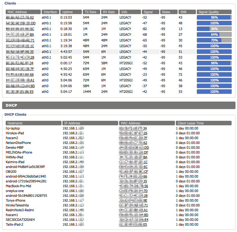Image resolution: width=237 pixels, height=232 pixels.
Task: Click the MAC link in the Tonys-iPhone row
Action: [x=133, y=200]
